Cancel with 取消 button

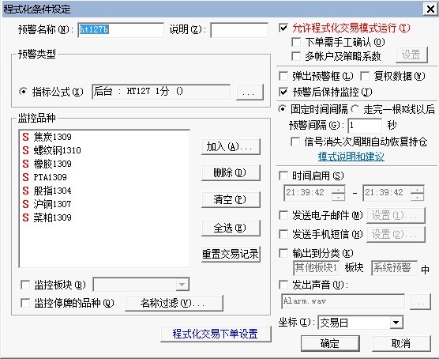(401, 343)
